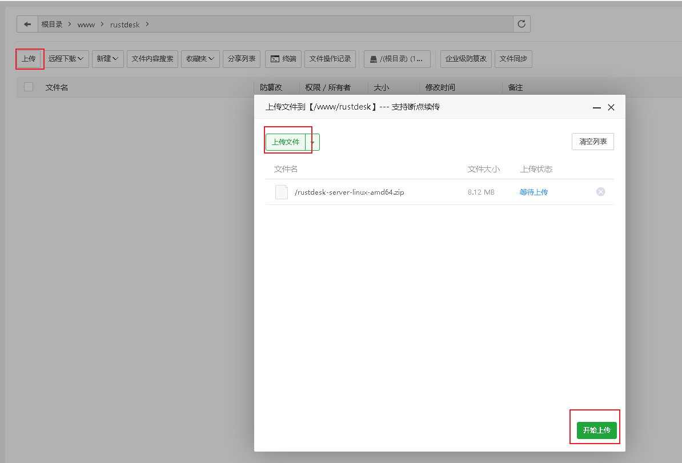
Task: Open the 收藏夹 dropdown
Action: click(200, 59)
